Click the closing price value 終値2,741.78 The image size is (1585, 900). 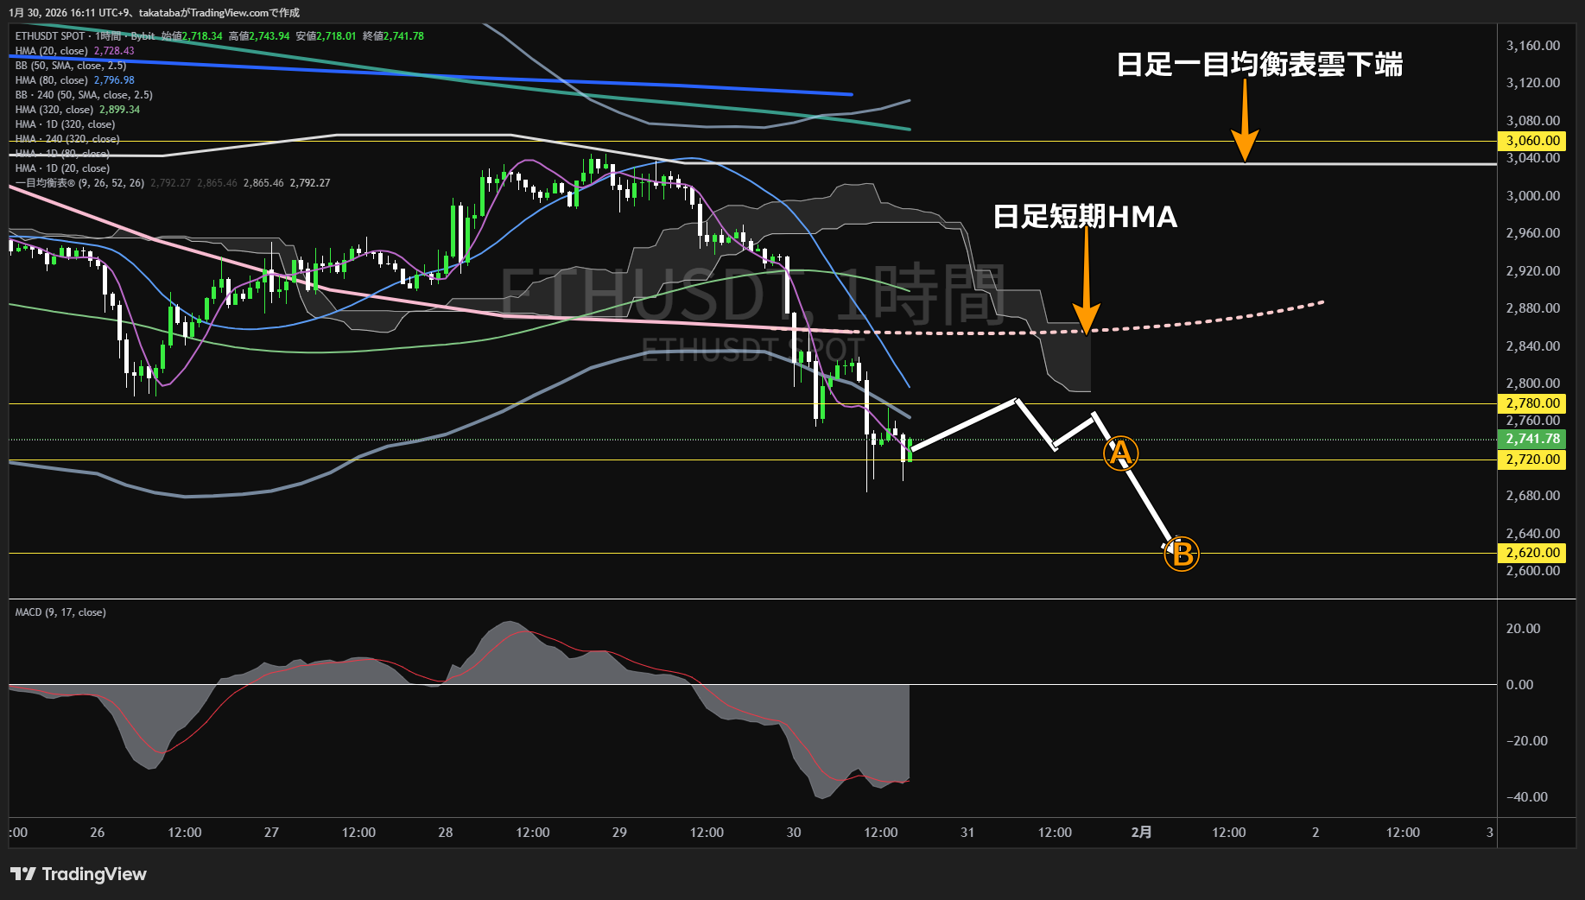tap(393, 36)
